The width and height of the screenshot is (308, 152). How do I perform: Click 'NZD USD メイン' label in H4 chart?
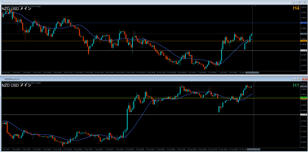point(17,9)
